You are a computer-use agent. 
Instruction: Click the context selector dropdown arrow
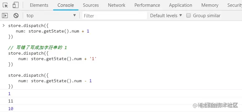(x=74, y=15)
